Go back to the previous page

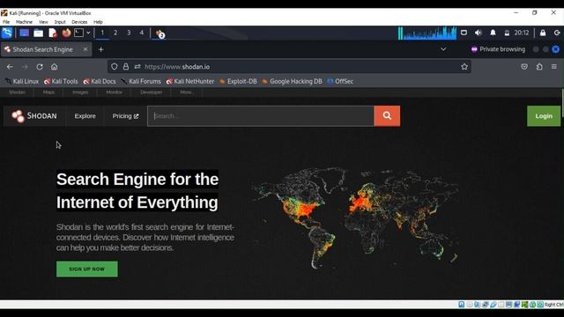point(10,67)
